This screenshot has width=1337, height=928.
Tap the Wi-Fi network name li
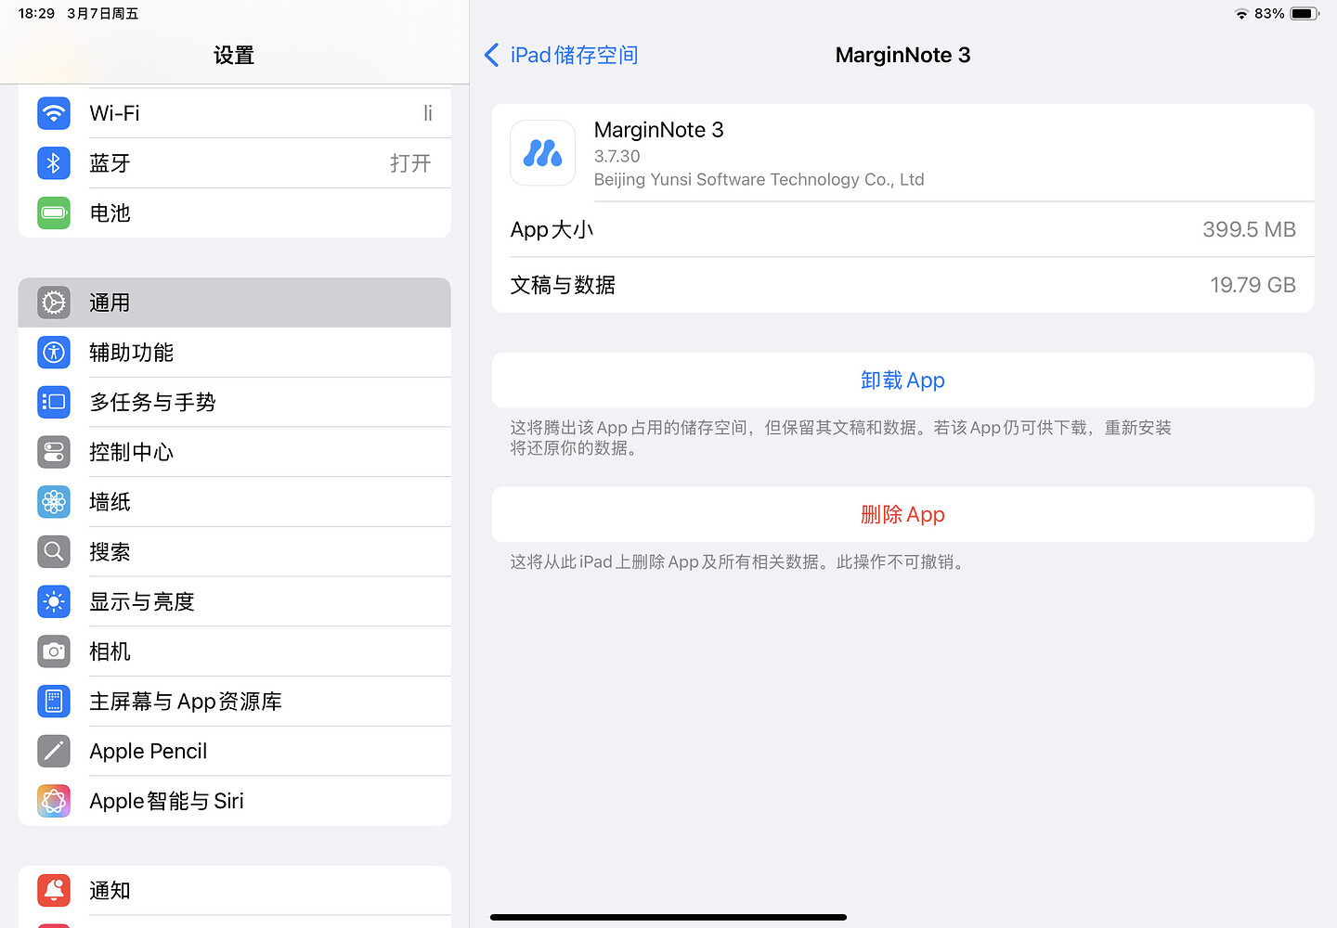tap(428, 113)
